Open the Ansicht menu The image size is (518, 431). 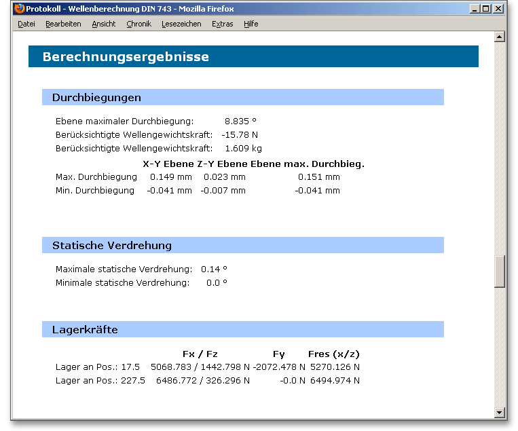pos(103,24)
